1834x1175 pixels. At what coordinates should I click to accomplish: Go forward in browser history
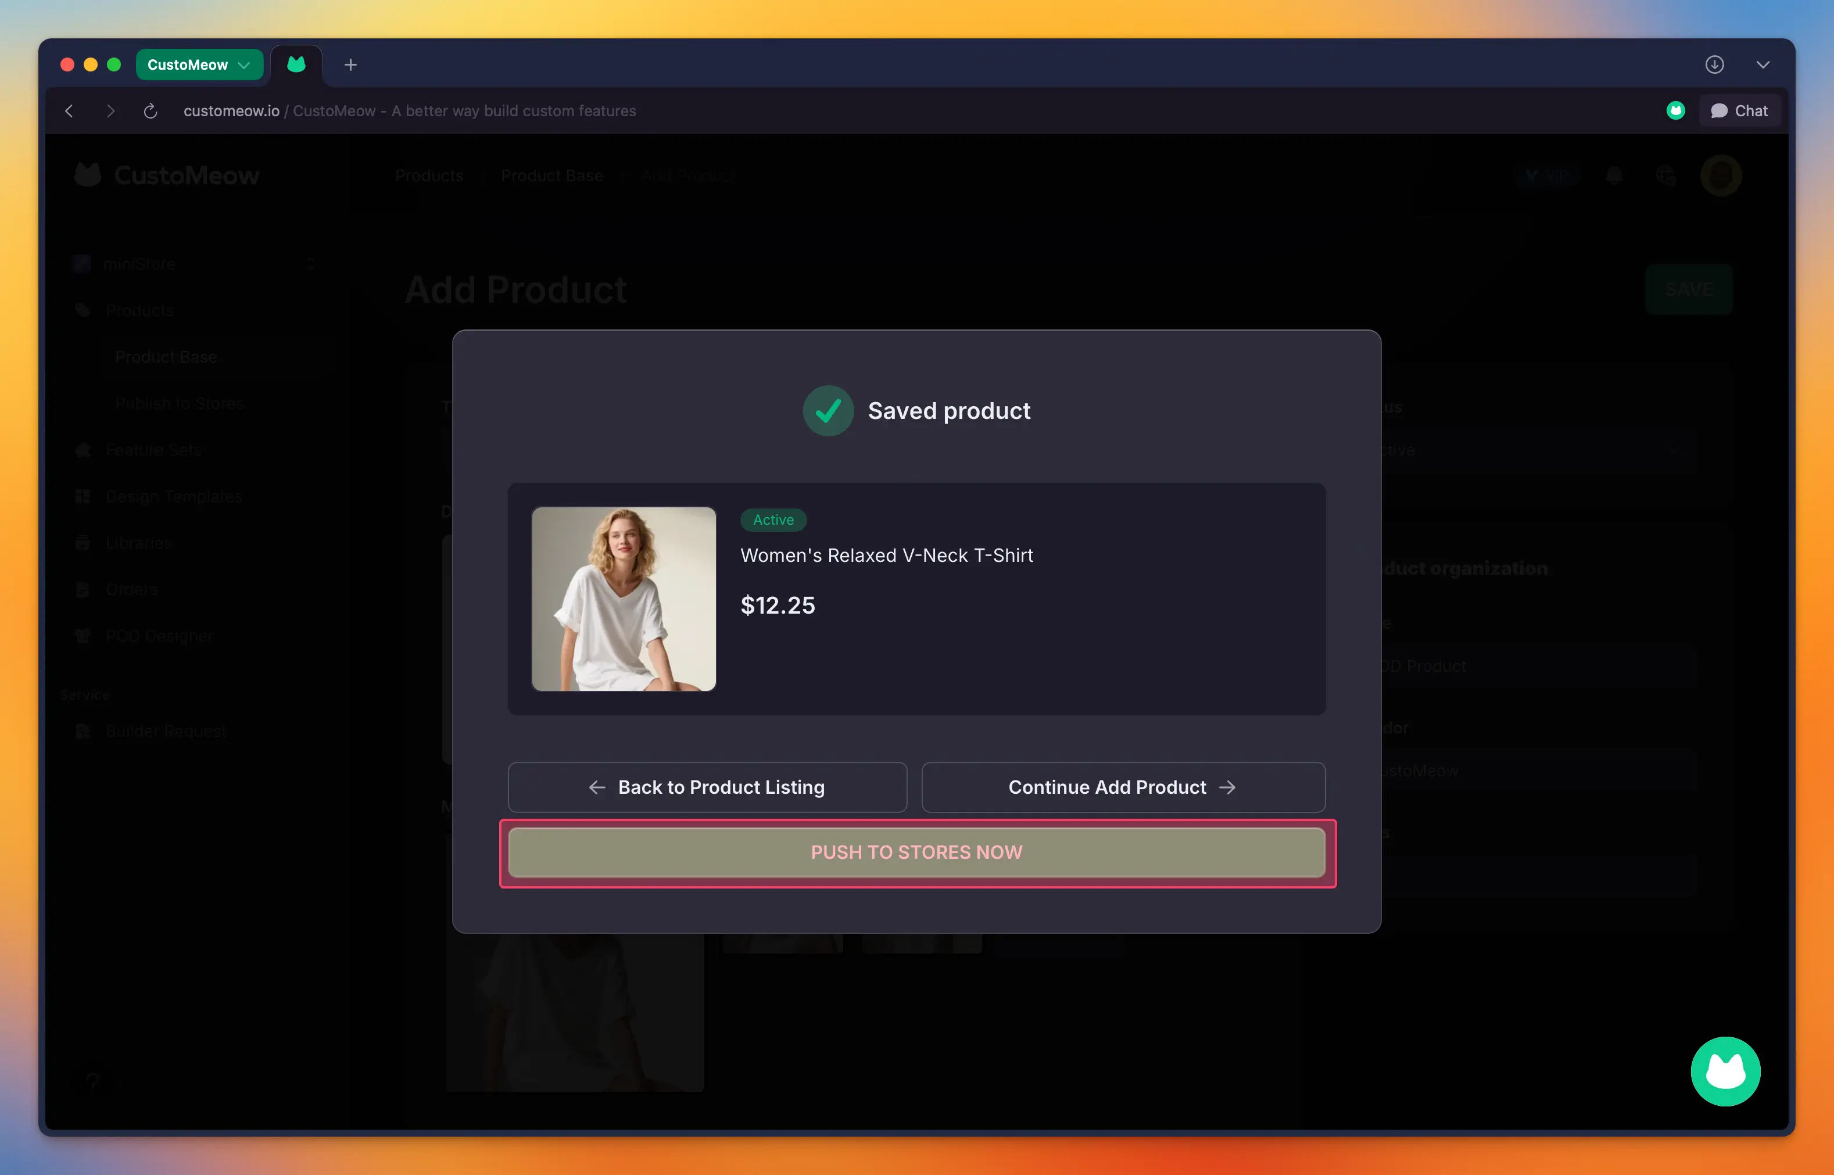[x=110, y=110]
